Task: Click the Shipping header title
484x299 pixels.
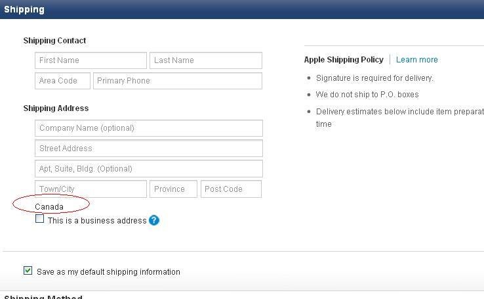Action: point(24,9)
